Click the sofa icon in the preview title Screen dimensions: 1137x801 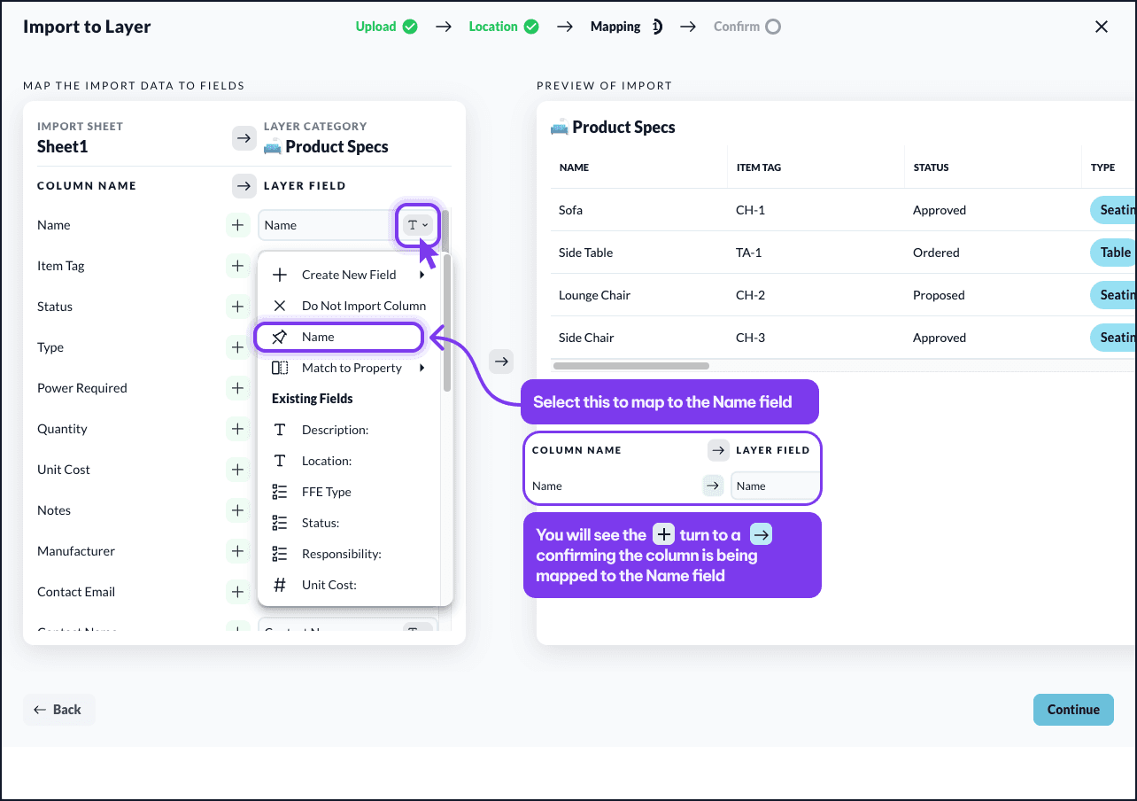pos(560,128)
